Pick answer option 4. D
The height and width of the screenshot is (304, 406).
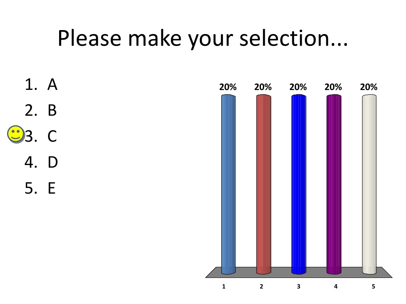[41, 162]
